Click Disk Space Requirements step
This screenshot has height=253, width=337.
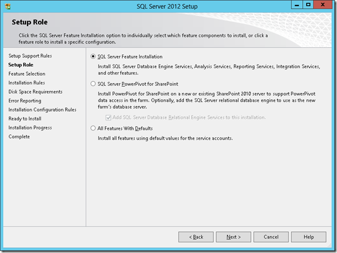point(35,92)
